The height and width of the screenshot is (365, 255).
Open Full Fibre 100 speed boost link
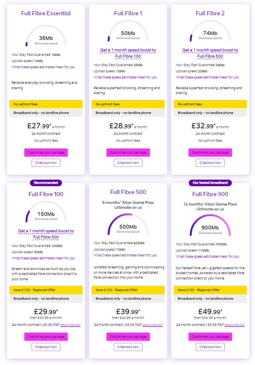pos(46,234)
